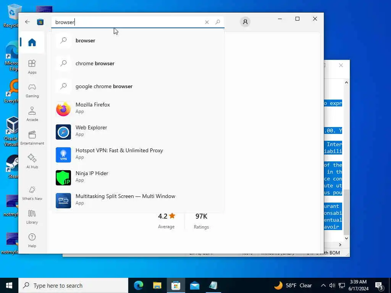Image resolution: width=391 pixels, height=293 pixels.
Task: Open the clock showing 3:39 AM
Action: coord(358,285)
